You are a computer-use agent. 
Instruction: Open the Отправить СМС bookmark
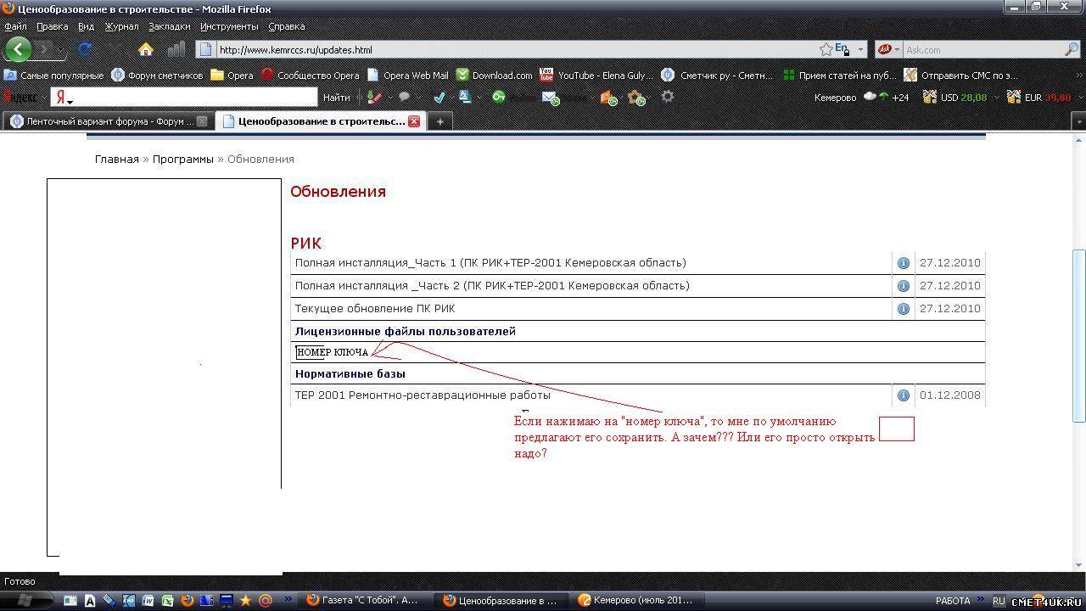[961, 75]
